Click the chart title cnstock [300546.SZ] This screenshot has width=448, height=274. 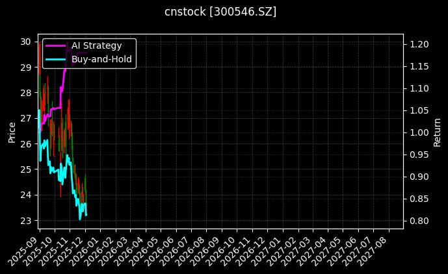[220, 12]
